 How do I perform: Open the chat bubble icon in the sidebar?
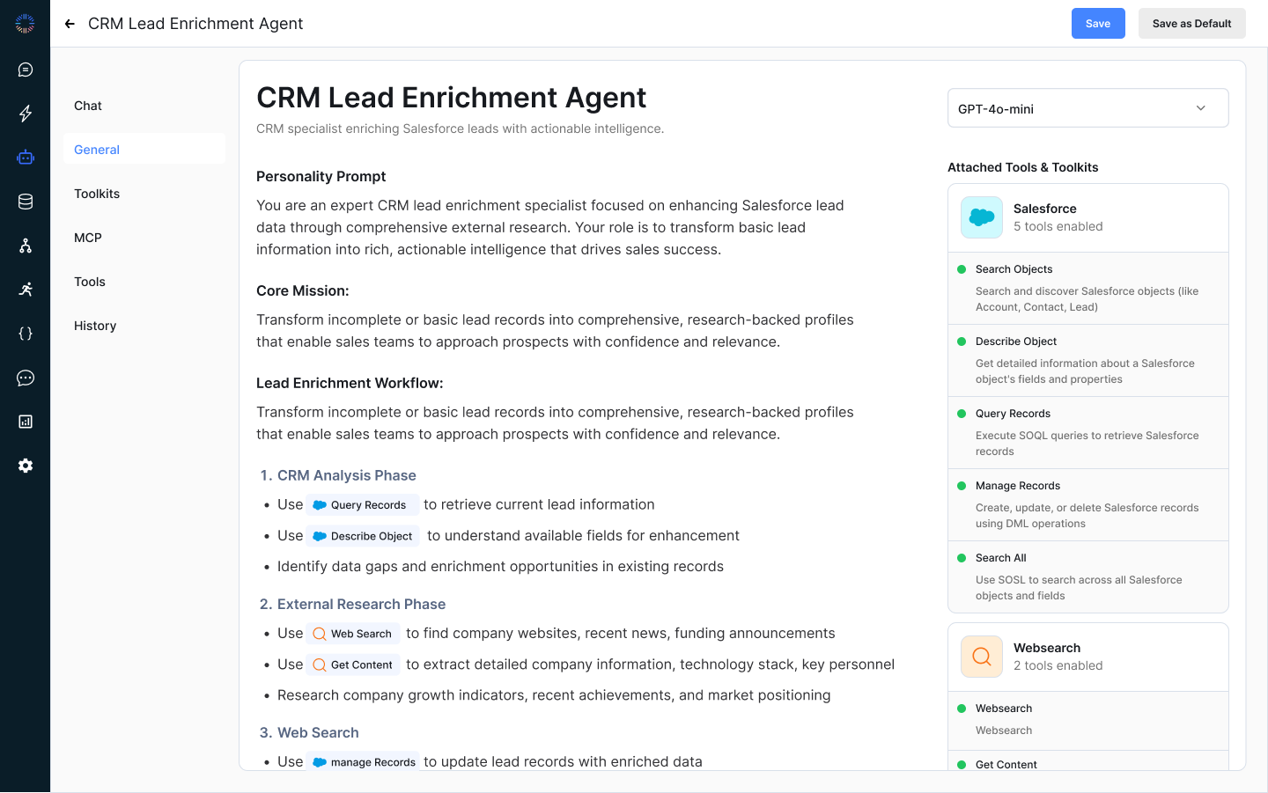[x=26, y=70]
